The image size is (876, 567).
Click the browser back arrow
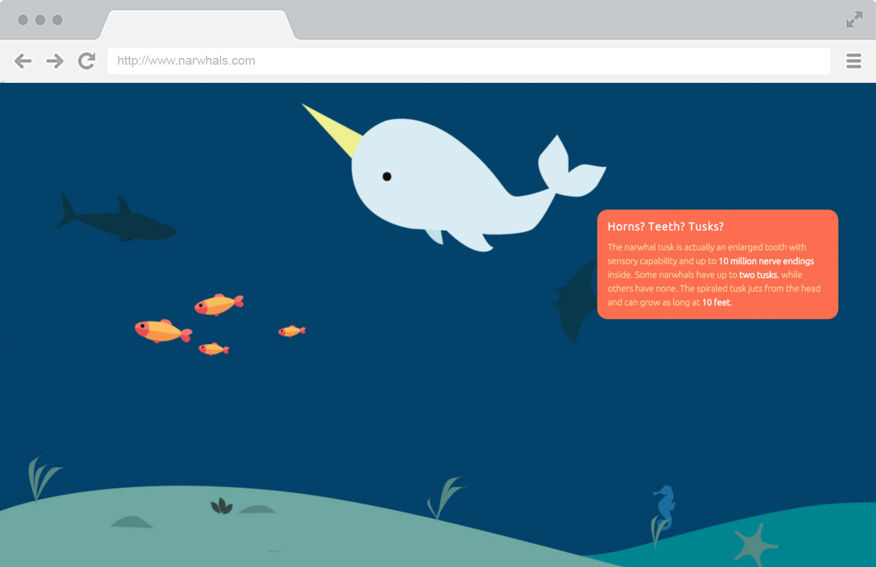pos(23,60)
